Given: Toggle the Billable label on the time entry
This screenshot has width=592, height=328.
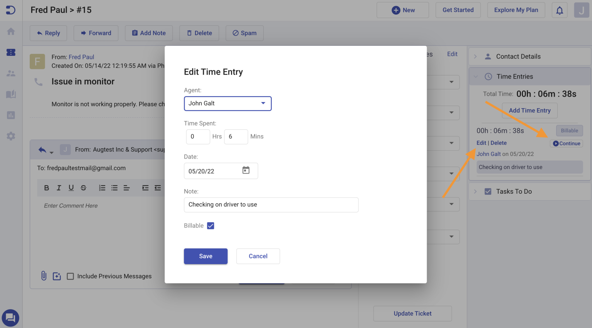Looking at the screenshot, I should tap(569, 130).
